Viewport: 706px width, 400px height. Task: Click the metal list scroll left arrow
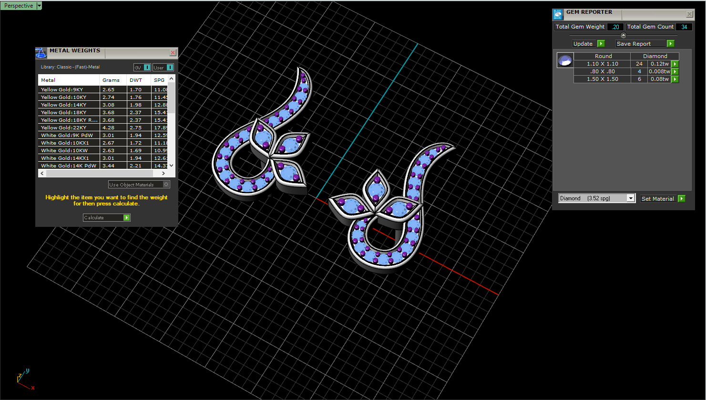pos(42,174)
